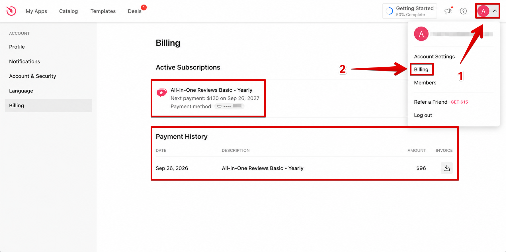Select Profile in the account sidebar
This screenshot has height=252, width=506.
[x=48, y=47]
